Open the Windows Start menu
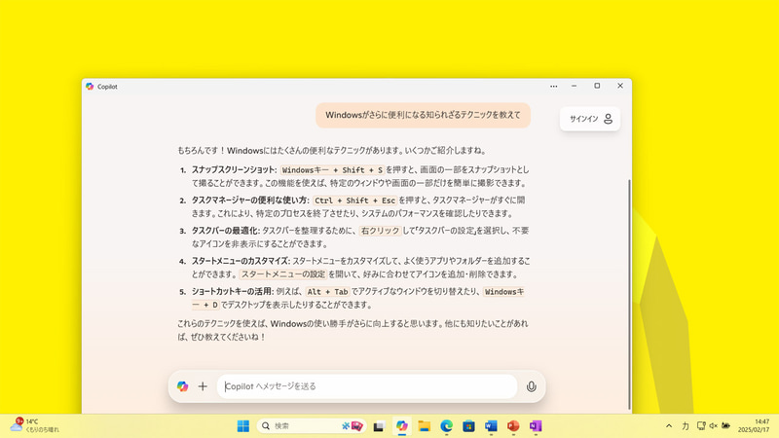Viewport: 779px width, 438px height. [242, 425]
